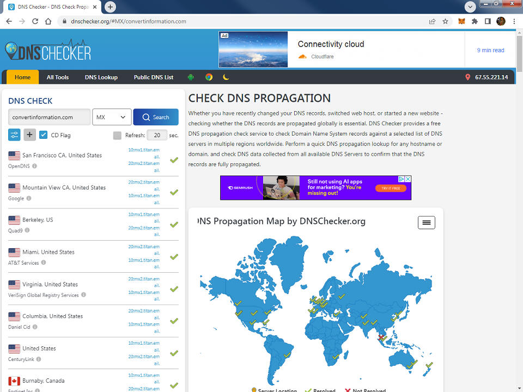Toggle the browser side panel
523x392 pixels.
pos(488,21)
